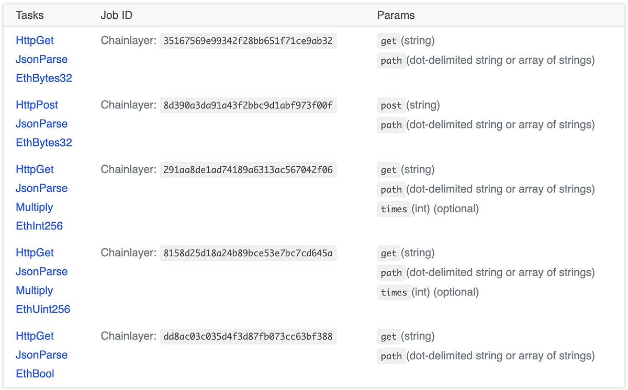Screen dimensions: 628x390
Task: Click the post param code label
Action: click(391, 105)
